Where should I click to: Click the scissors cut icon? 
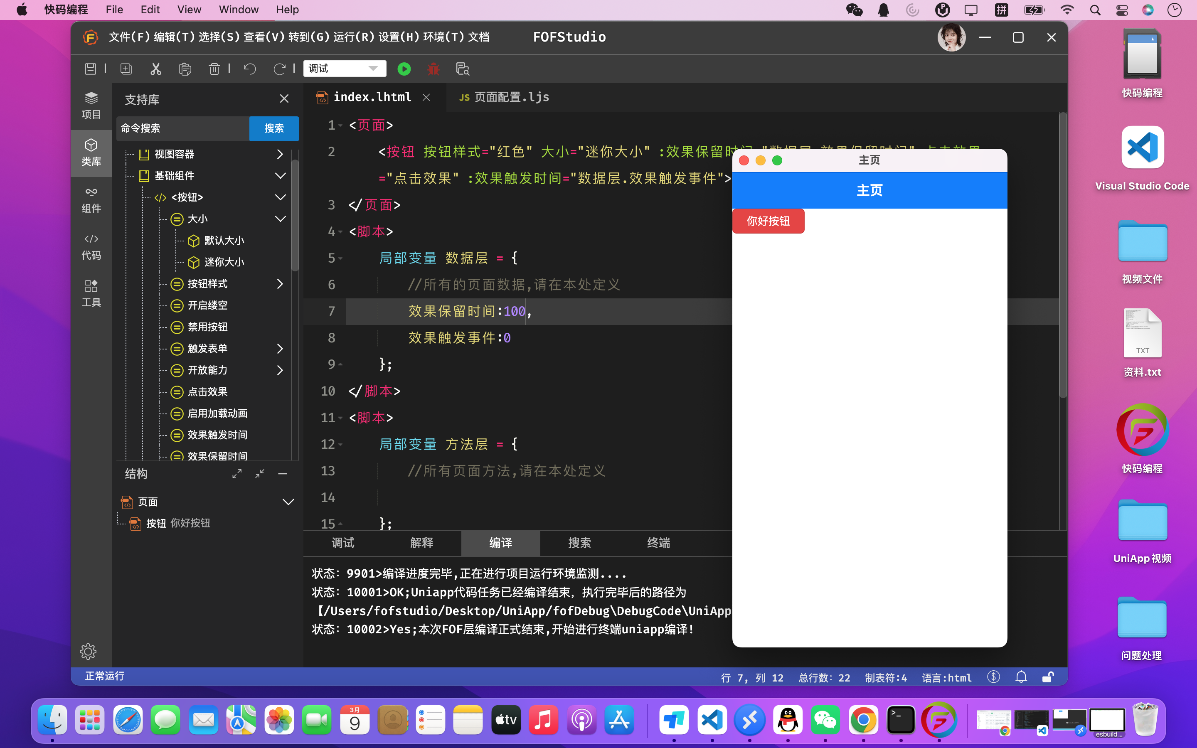tap(156, 69)
